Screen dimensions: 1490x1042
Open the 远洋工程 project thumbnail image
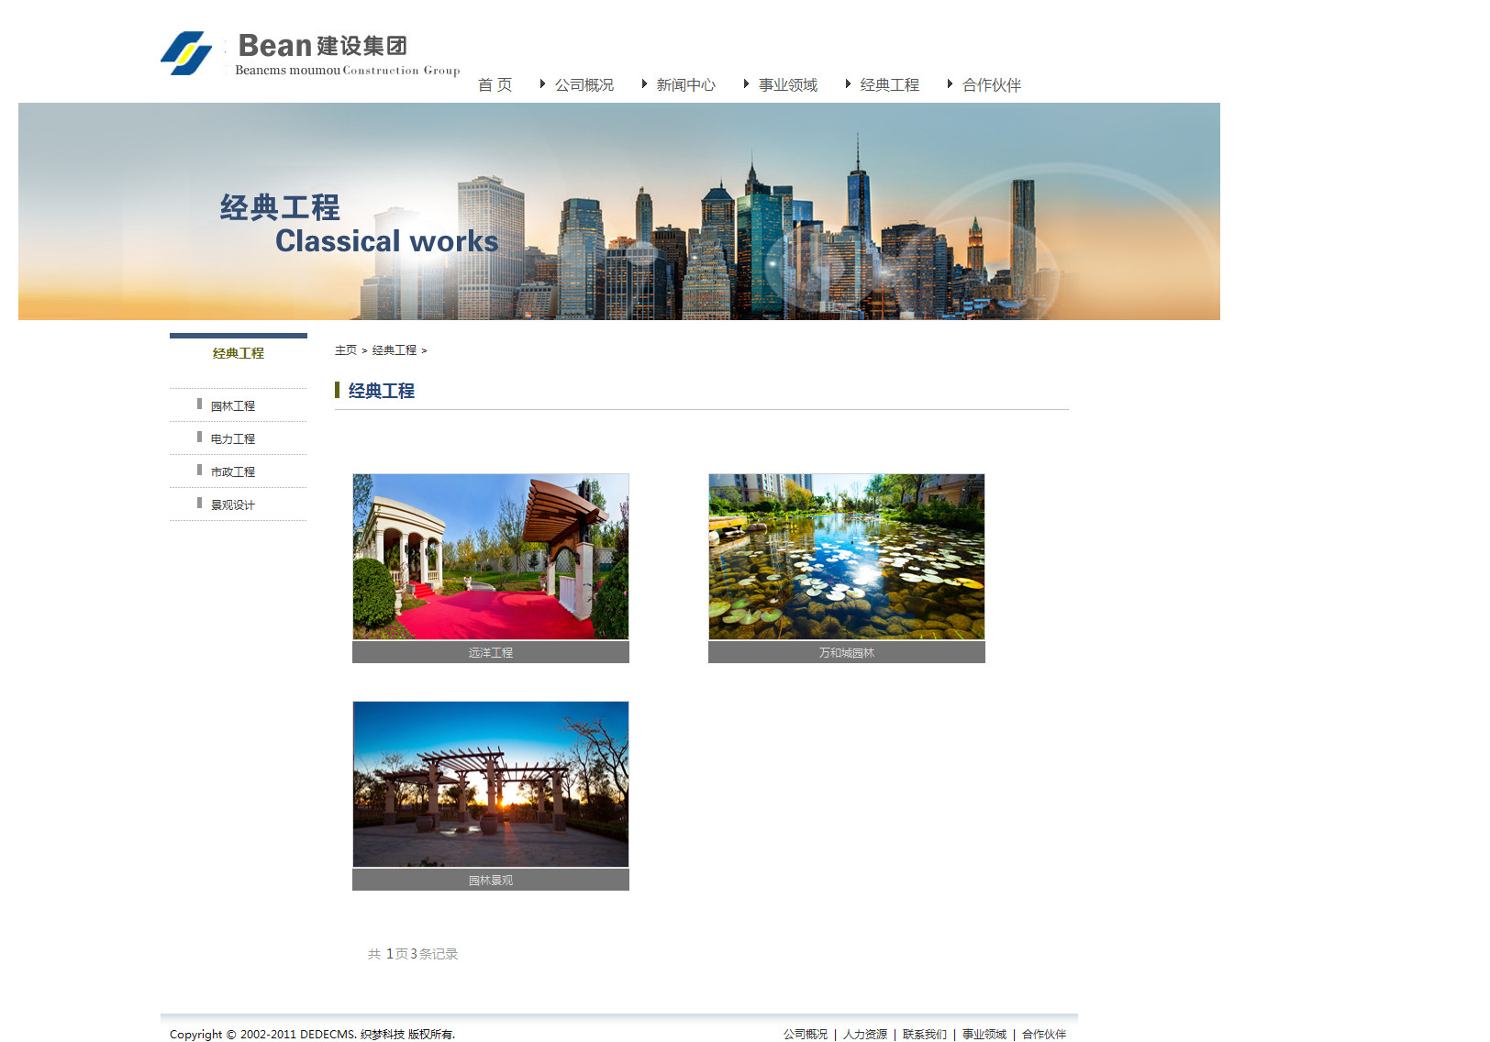491,557
